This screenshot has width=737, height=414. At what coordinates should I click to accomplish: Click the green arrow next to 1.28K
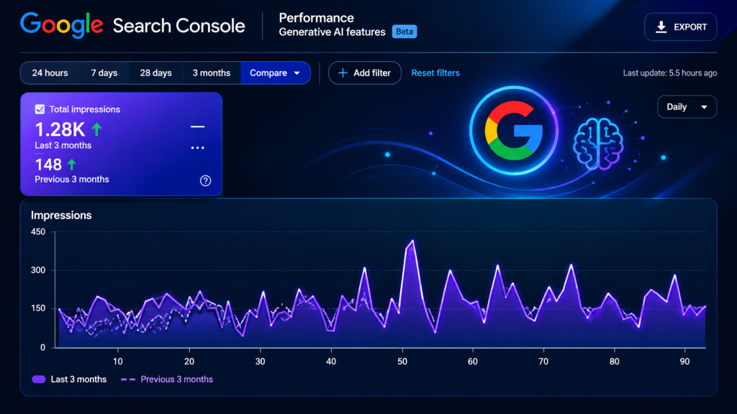(x=97, y=129)
